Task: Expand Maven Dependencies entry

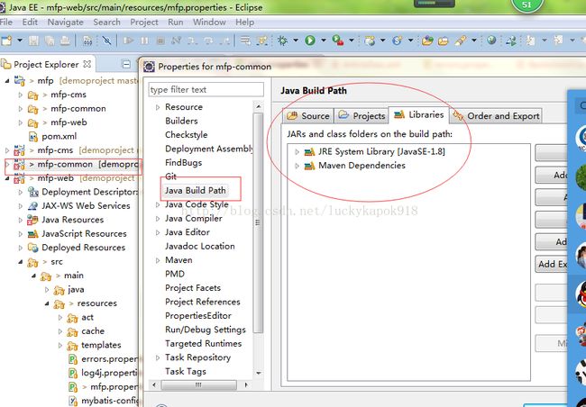Action: pyautogui.click(x=298, y=166)
